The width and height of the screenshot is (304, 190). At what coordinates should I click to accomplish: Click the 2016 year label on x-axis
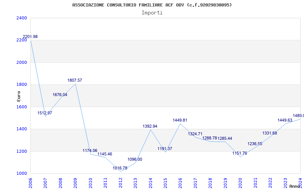pos(180,183)
